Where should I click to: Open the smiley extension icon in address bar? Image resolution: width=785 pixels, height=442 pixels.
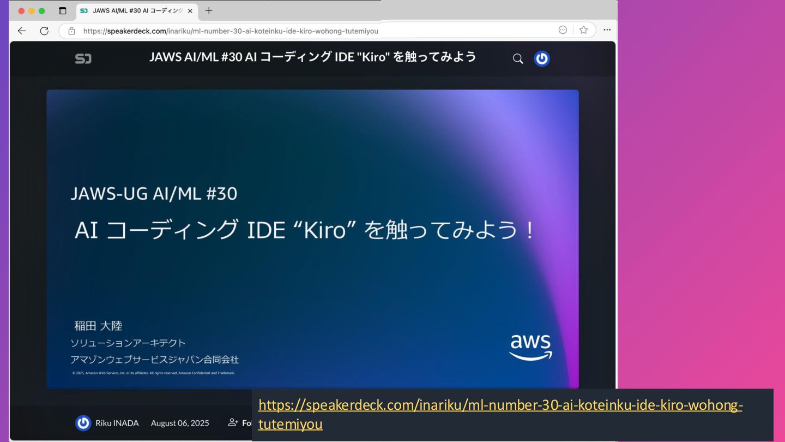tap(563, 30)
